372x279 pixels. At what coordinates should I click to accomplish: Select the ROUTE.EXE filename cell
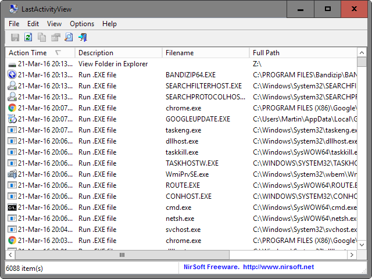pyautogui.click(x=183, y=185)
